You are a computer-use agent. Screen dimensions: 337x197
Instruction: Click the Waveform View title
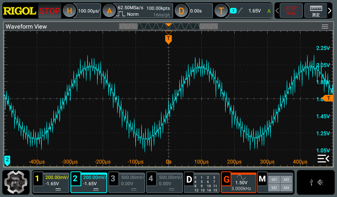(x=26, y=27)
